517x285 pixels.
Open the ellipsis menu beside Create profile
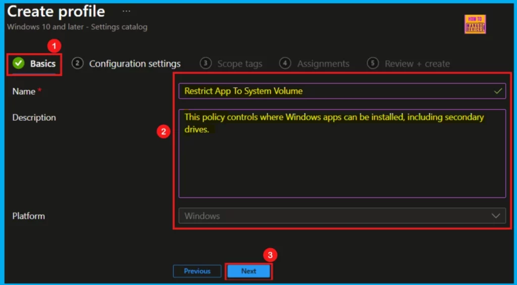pyautogui.click(x=126, y=11)
